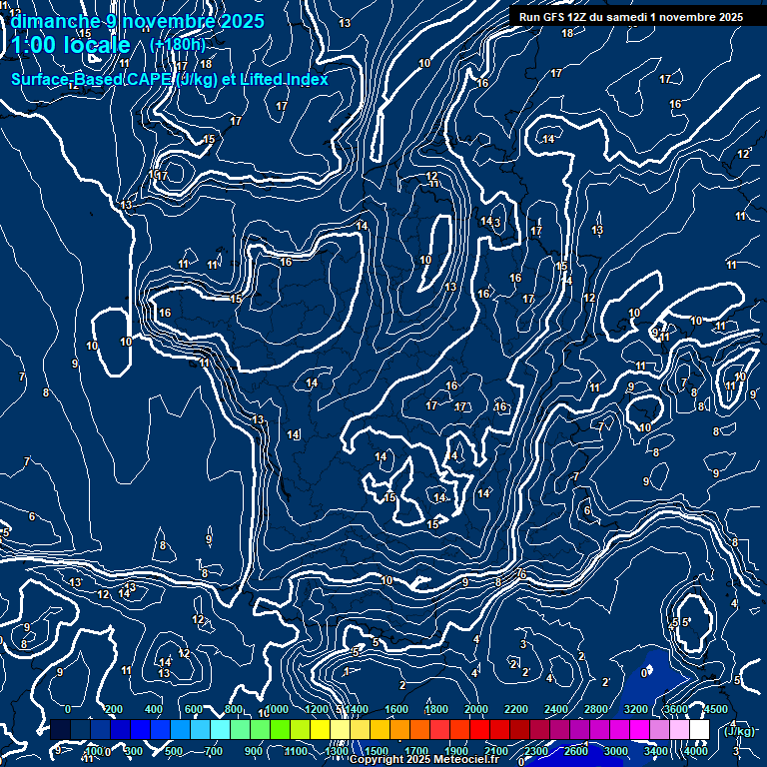Click the date title 'dimanche 9 novembre 2025'
Viewport: 767px width, 767px height.
(x=138, y=21)
